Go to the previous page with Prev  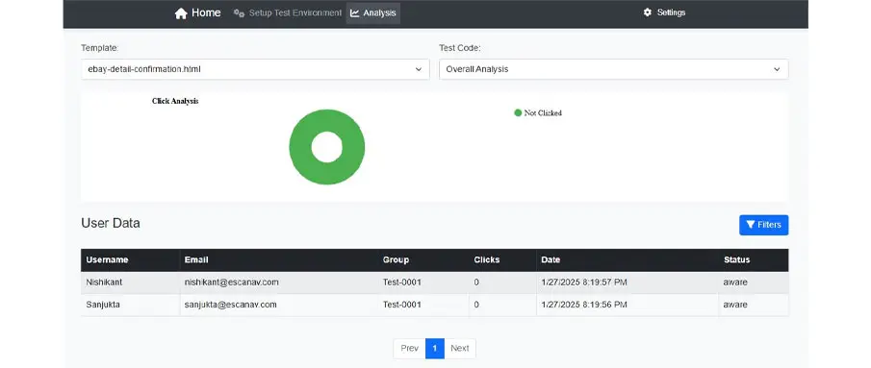point(409,349)
